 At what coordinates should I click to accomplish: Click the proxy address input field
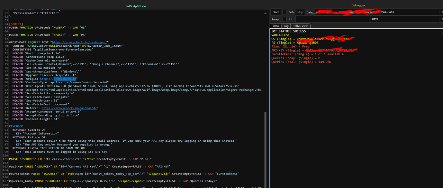(333, 19)
